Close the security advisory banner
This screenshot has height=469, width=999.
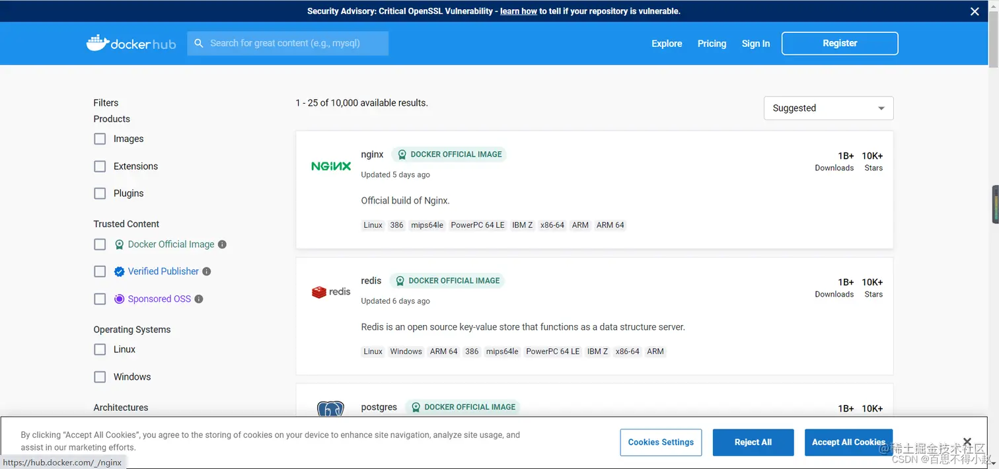(975, 11)
